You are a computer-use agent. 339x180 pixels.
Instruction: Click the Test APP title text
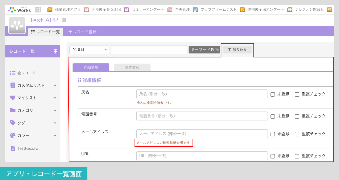[x=44, y=20]
